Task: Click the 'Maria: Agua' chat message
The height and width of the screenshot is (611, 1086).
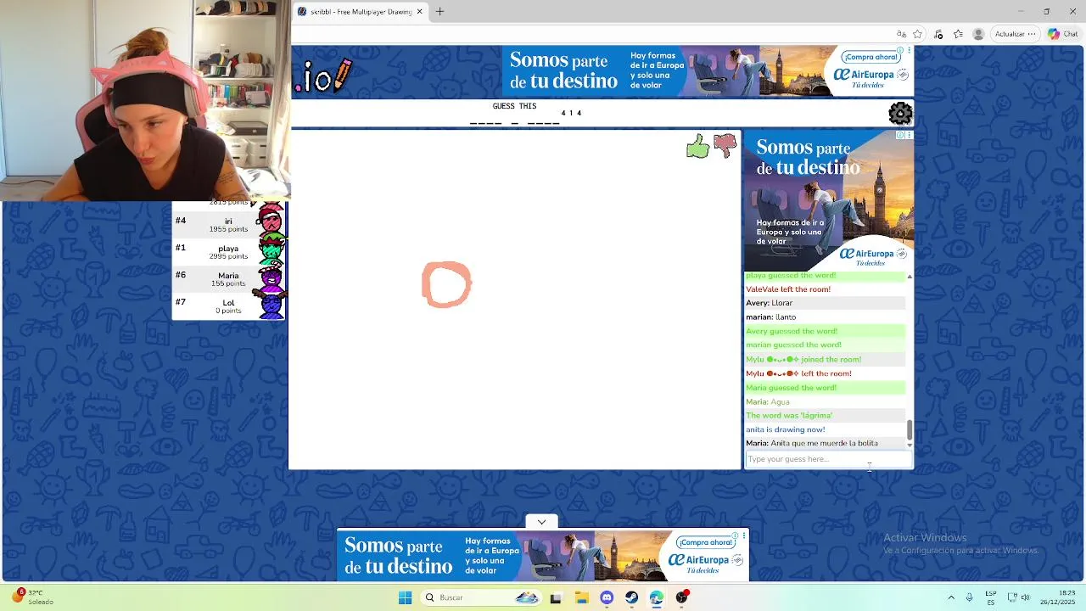Action: click(x=768, y=401)
